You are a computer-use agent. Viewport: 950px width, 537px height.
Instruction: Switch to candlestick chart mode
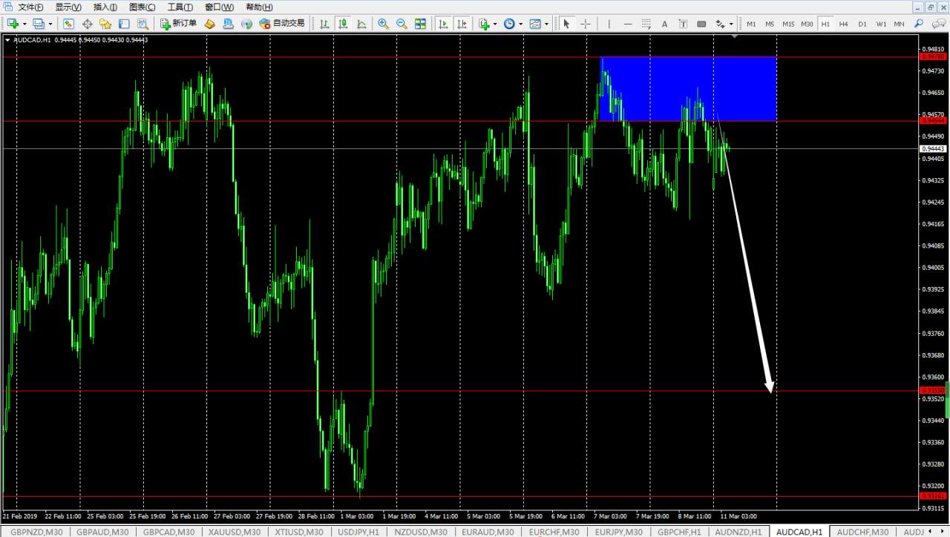click(343, 24)
